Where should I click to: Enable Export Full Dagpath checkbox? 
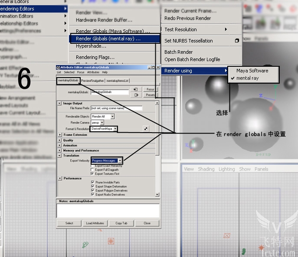point(92,169)
